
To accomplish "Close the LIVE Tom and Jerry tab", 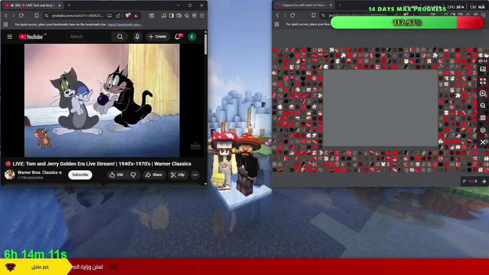I will tap(59, 5).
